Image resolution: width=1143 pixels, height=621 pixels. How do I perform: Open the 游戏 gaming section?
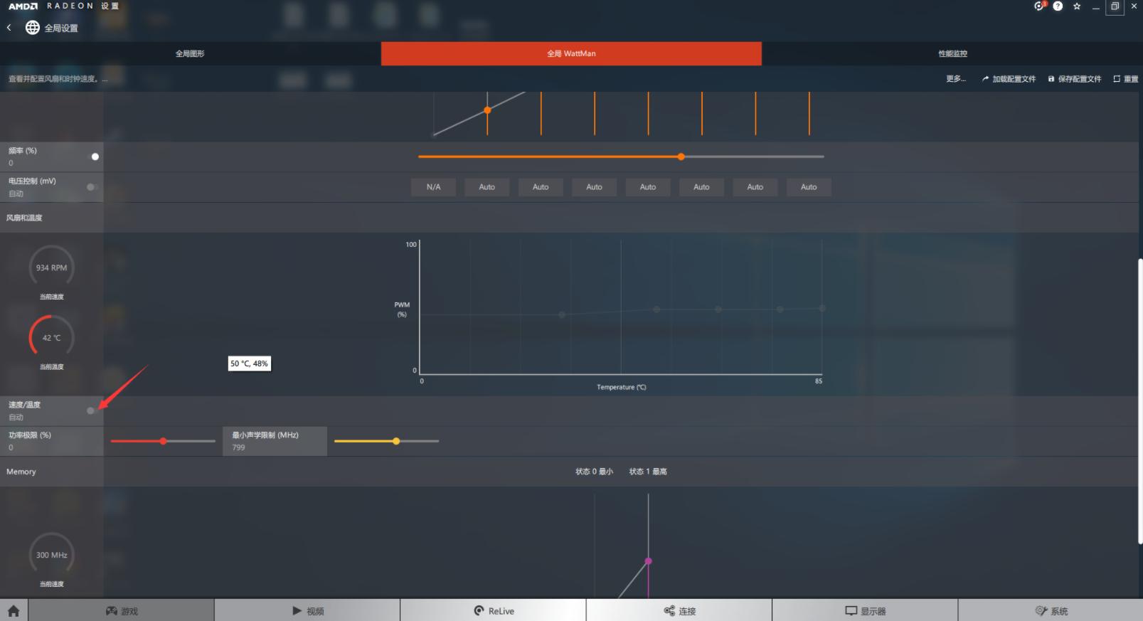point(122,610)
